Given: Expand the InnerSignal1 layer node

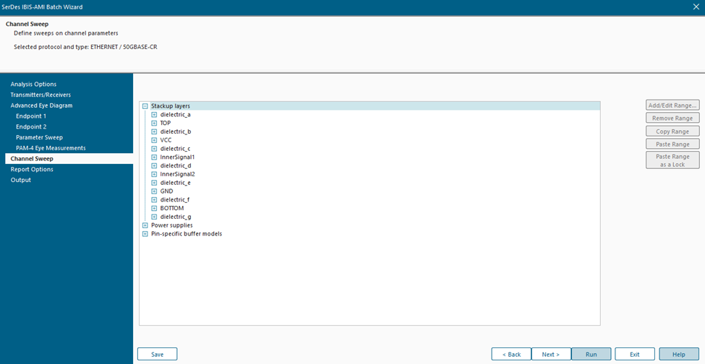Looking at the screenshot, I should click(x=154, y=157).
